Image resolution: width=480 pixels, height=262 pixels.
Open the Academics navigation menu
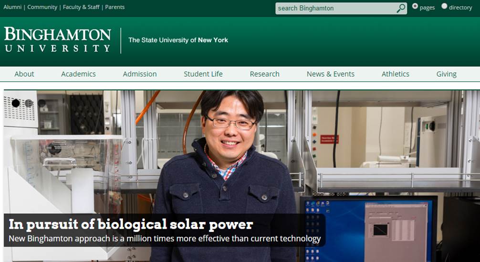tap(78, 74)
